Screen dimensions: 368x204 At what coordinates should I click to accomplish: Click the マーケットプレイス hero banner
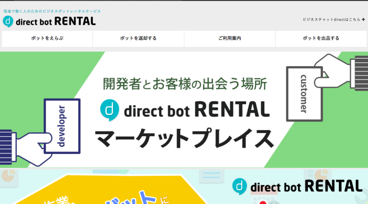coord(184,109)
